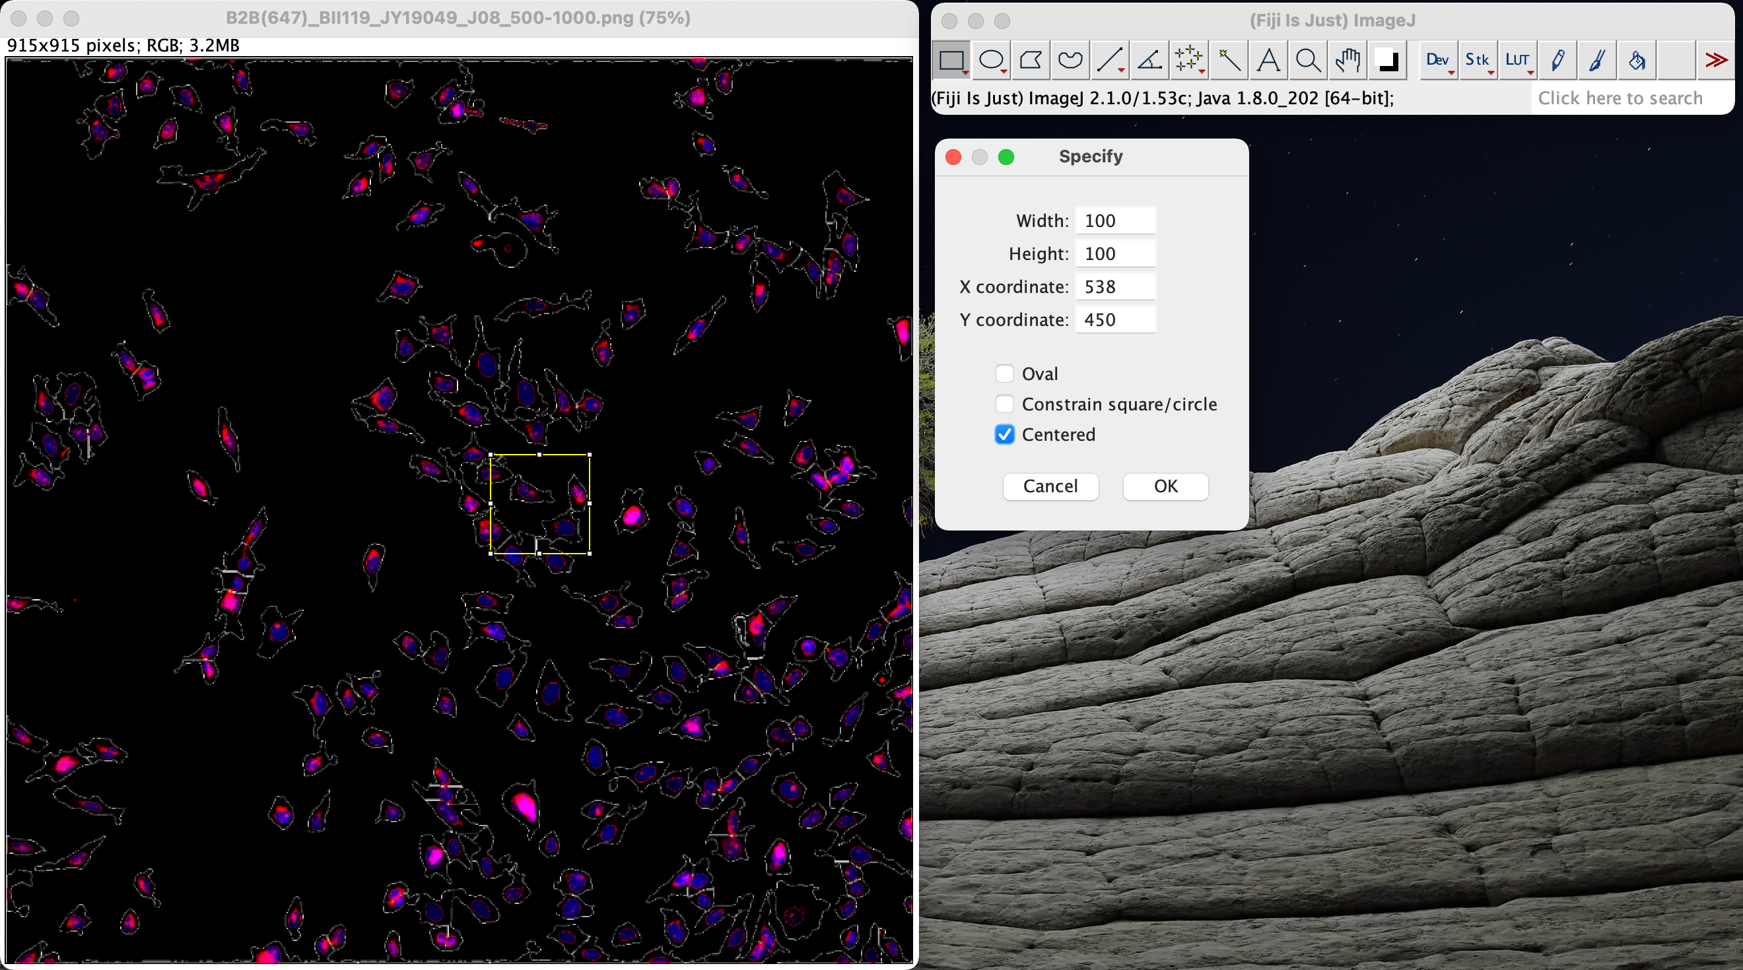Expand more tools double-arrow menu
This screenshot has height=970, width=1743.
point(1715,60)
